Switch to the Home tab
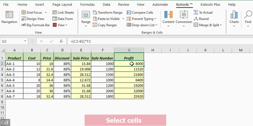This screenshot has width=253, height=126. click(22, 5)
